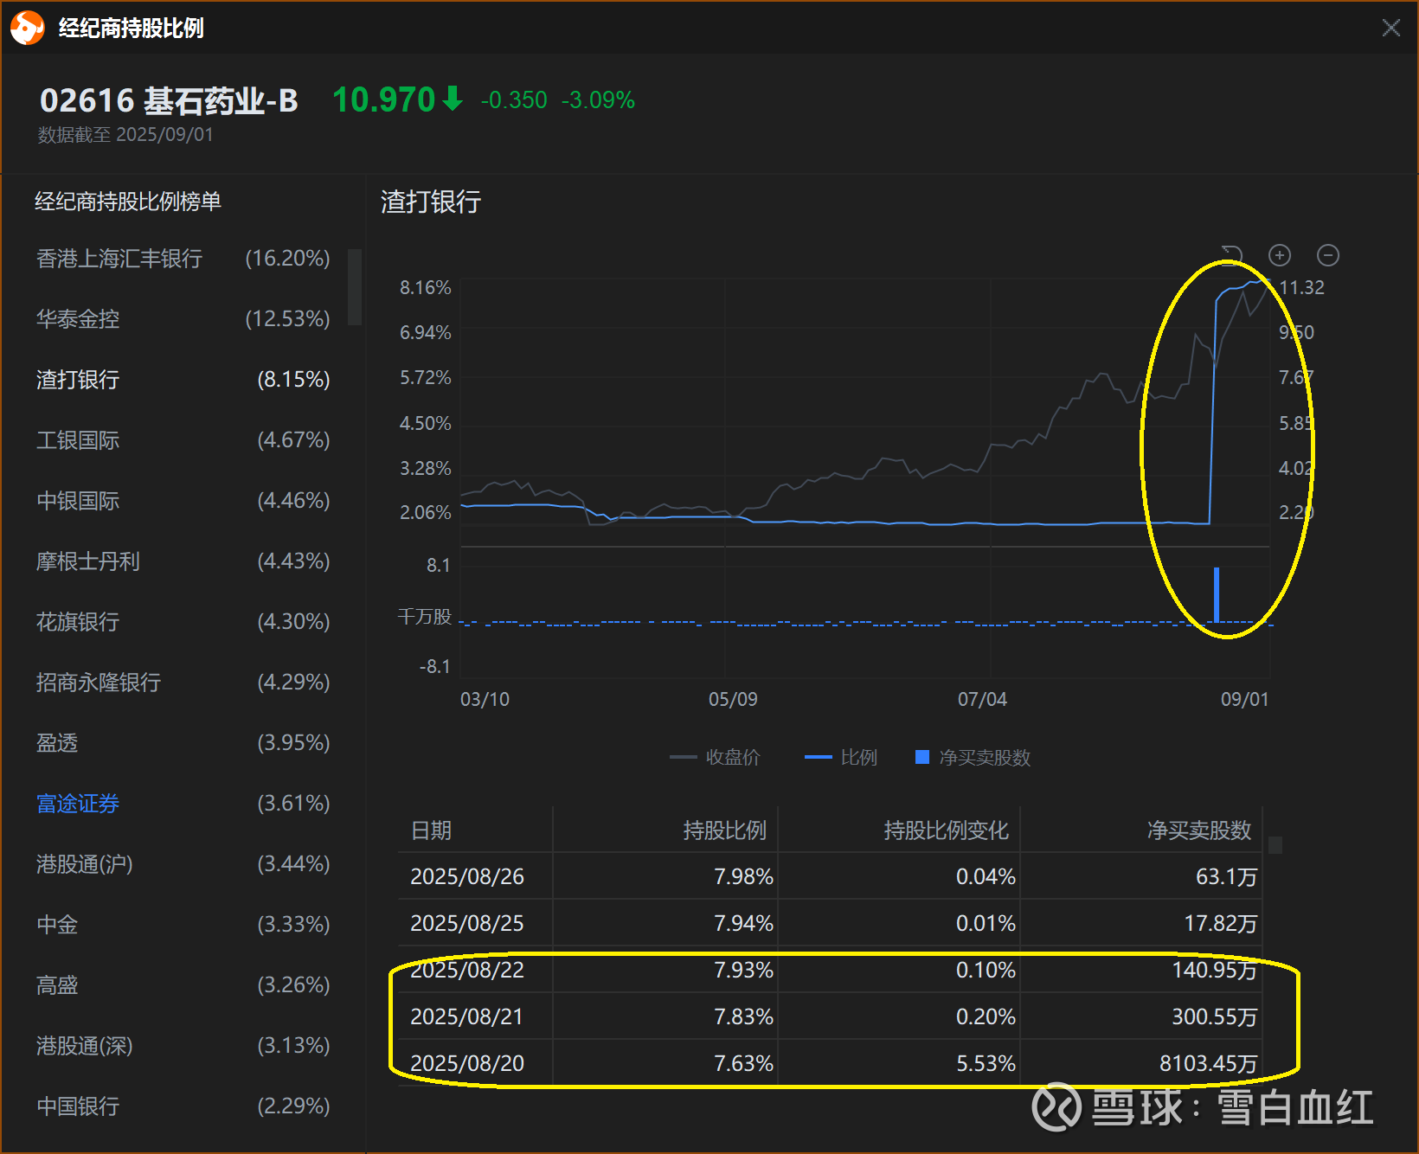This screenshot has width=1419, height=1154.
Task: Click the 日期 column header
Action: tap(431, 830)
